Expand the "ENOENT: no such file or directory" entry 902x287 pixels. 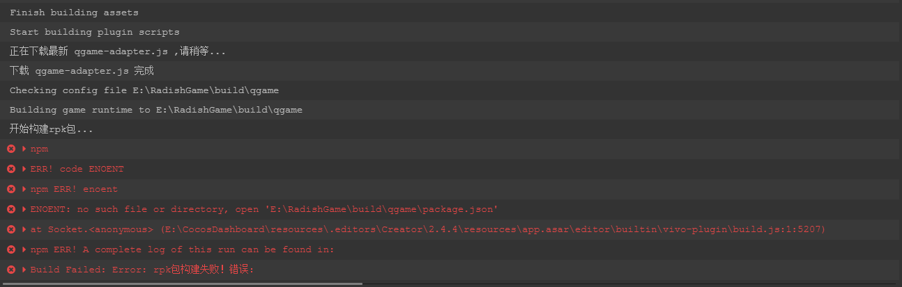[x=24, y=209]
